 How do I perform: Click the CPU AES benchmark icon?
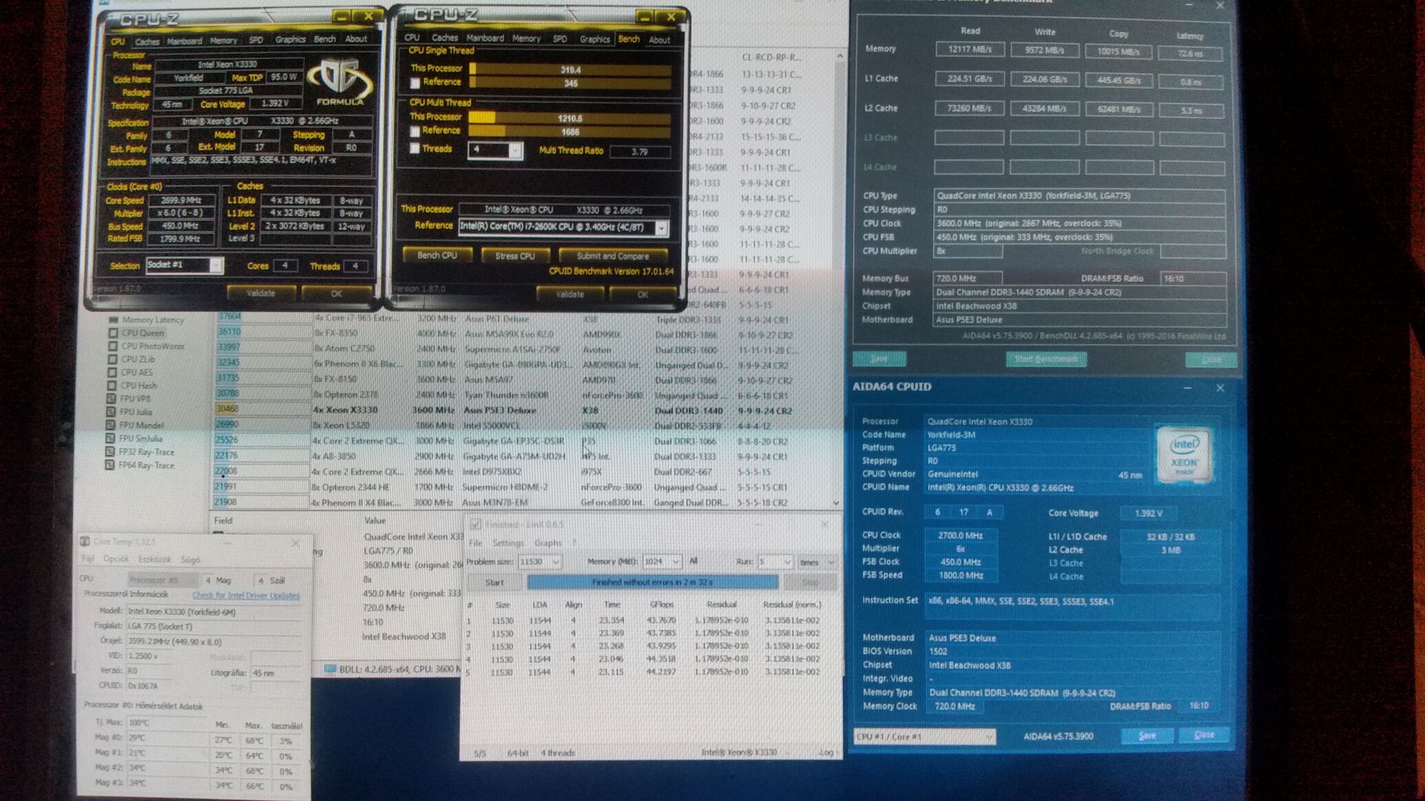[x=111, y=372]
